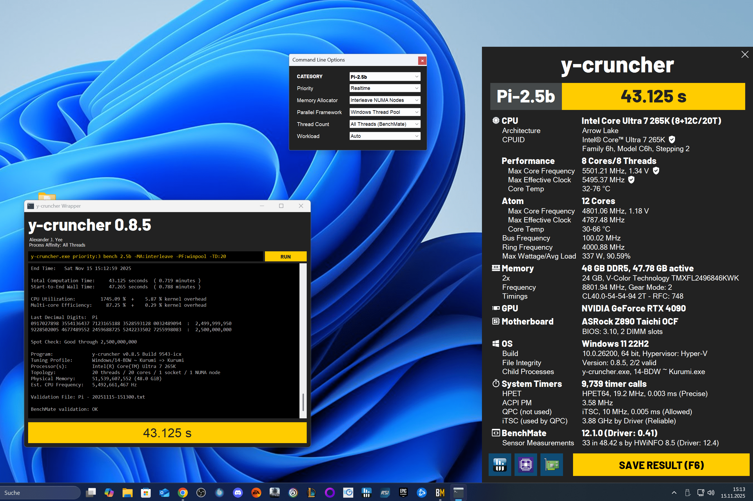Open the BenchMate BM taskbar icon
753x501 pixels.
440,492
